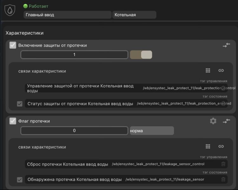Open grid icon in first 'связи характеристики'
Screen dimensions: 238x190
208,70
